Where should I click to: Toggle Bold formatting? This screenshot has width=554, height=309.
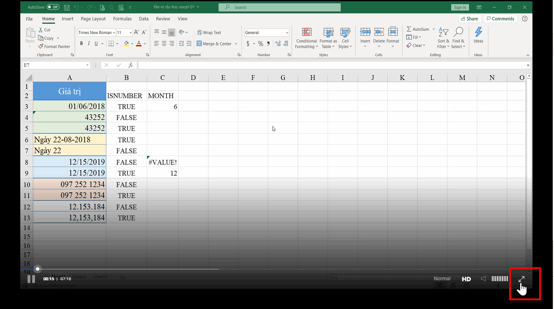click(81, 43)
